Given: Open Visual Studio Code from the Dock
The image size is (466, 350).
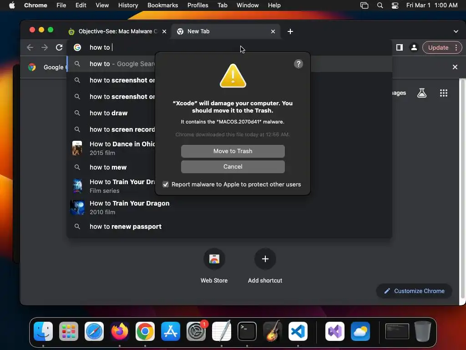Looking at the screenshot, I should (x=298, y=331).
